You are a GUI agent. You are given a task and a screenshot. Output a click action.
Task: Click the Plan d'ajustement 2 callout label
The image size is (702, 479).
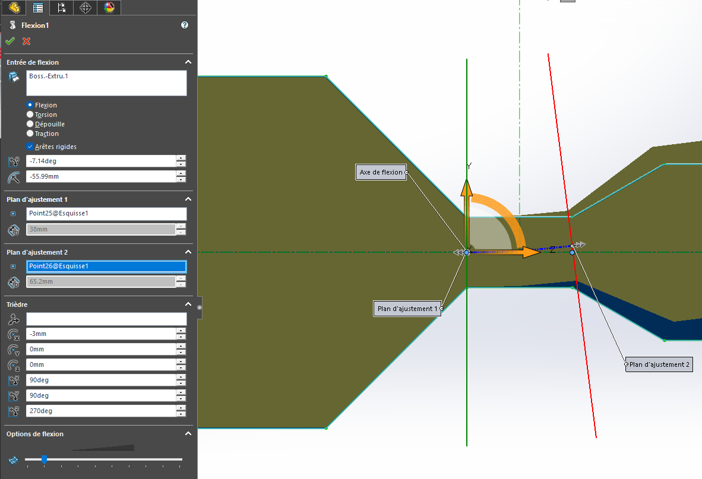click(659, 364)
